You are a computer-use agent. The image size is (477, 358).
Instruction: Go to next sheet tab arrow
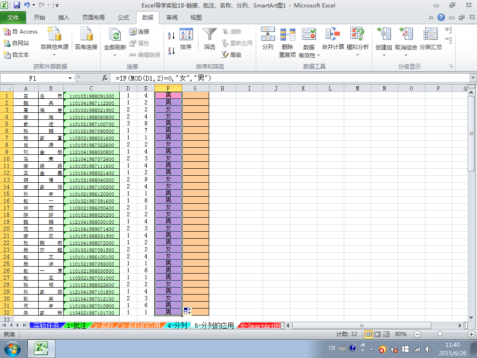click(x=18, y=325)
